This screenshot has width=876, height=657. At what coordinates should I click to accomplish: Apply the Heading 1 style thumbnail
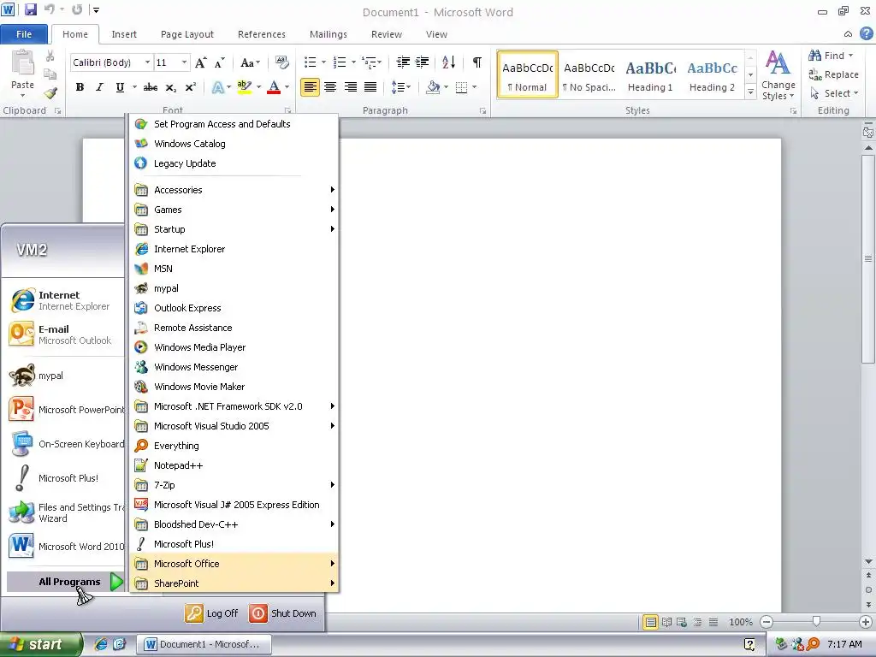click(x=650, y=75)
